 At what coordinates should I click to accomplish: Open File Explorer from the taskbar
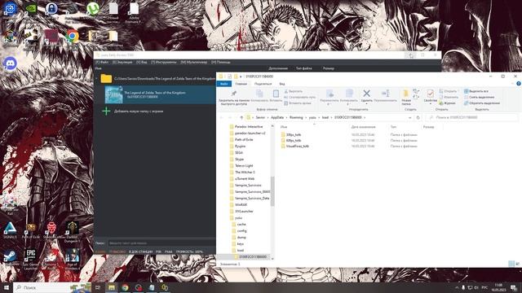112,287
